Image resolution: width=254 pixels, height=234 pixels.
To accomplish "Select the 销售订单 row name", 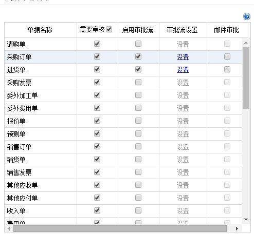I will [x=19, y=147].
